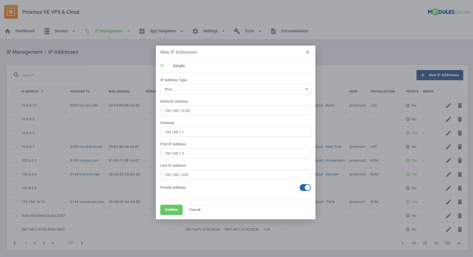
Task: Select all rows with the header checkbox
Action: 14,91
